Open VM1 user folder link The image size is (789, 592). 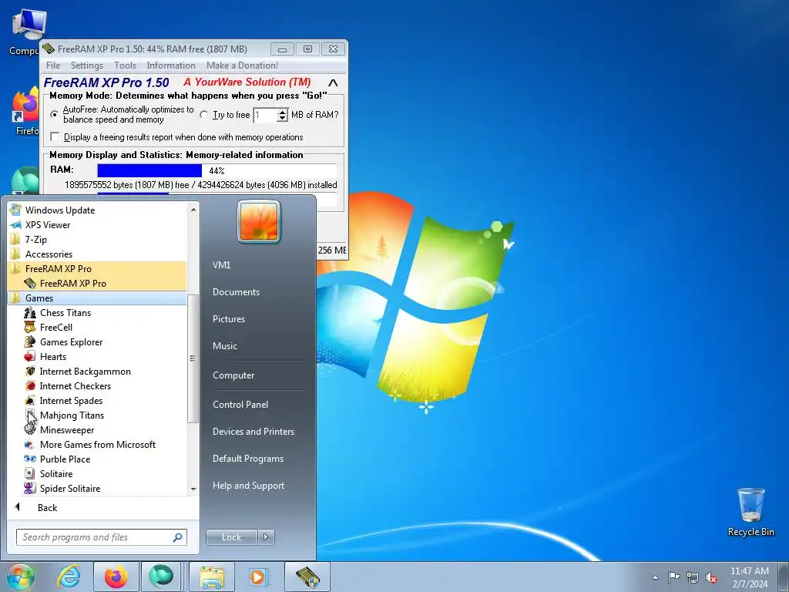pyautogui.click(x=221, y=265)
